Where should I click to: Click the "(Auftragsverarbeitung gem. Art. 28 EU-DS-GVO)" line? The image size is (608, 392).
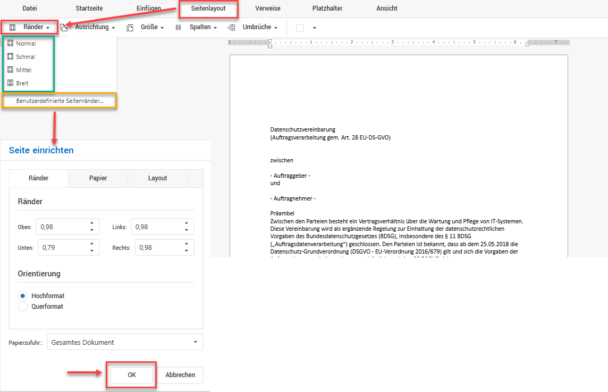pyautogui.click(x=331, y=137)
